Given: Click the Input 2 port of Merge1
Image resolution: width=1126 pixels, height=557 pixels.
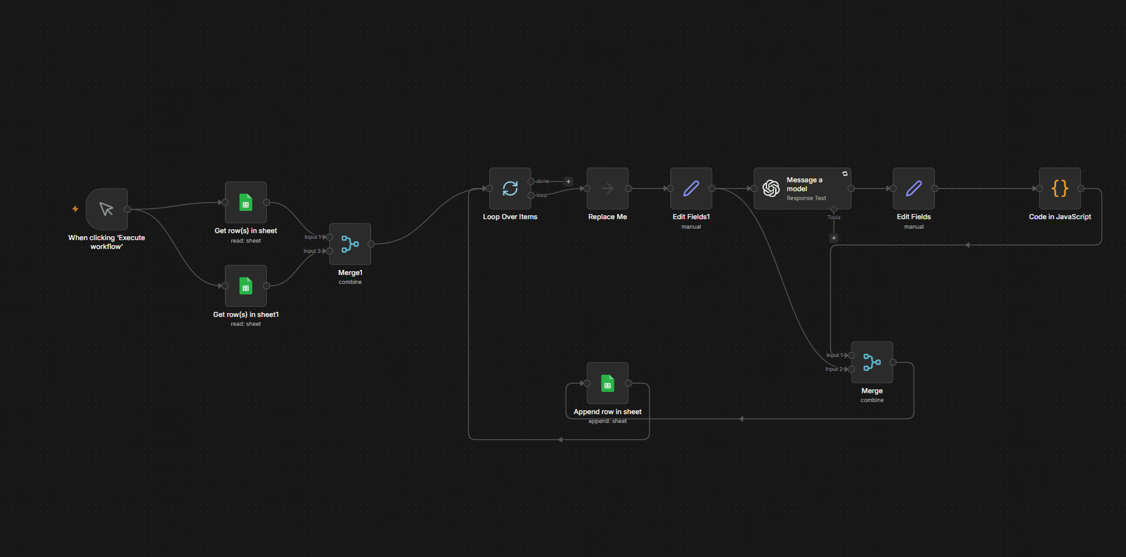Looking at the screenshot, I should click(329, 251).
